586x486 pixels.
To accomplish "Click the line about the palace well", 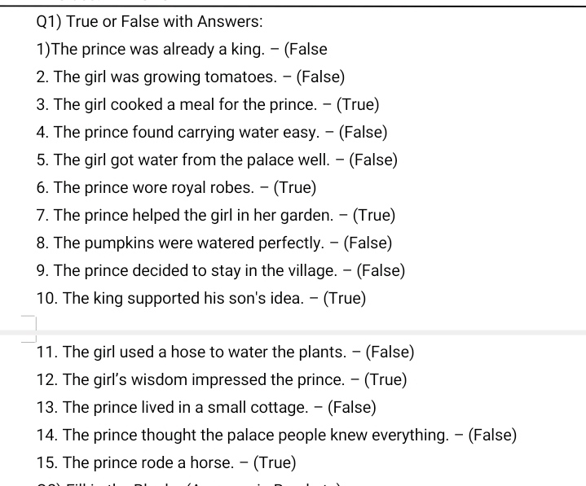I will 217,160.
